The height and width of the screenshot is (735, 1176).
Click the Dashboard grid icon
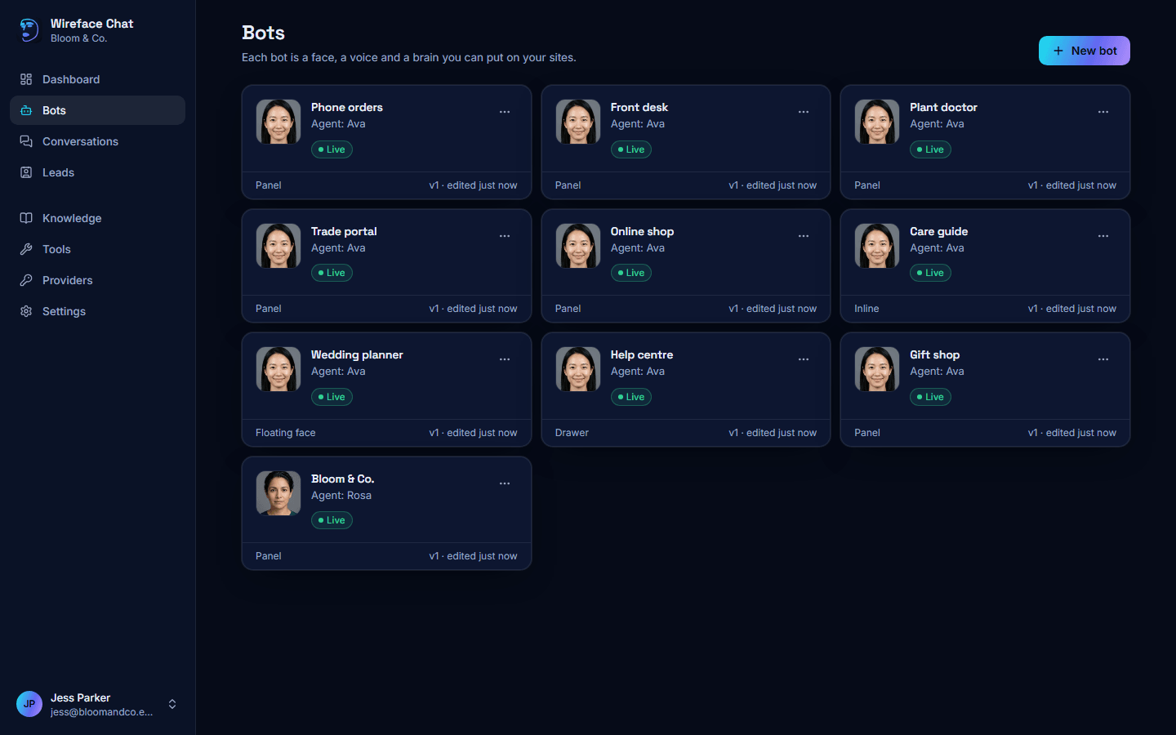[x=26, y=79]
